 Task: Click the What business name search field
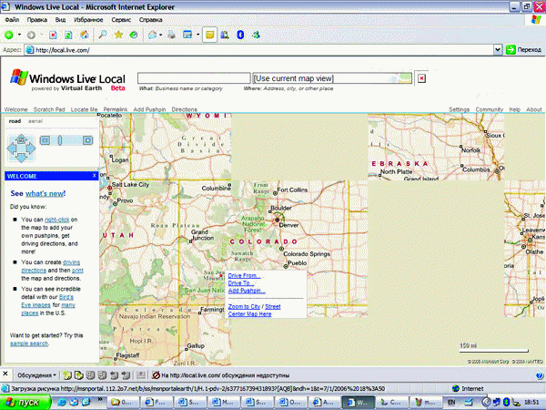(x=194, y=78)
